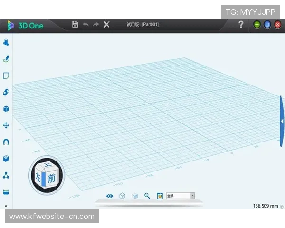Open the 3D One logo main menu
This screenshot has width=285, height=228.
pyautogui.click(x=25, y=25)
